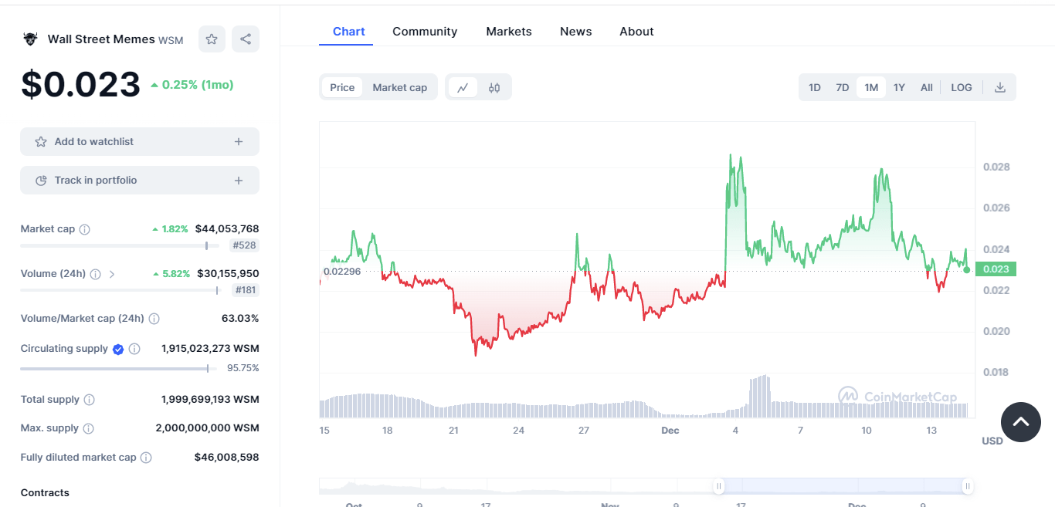1055x507 pixels.
Task: Open the Community tab
Action: (x=425, y=32)
